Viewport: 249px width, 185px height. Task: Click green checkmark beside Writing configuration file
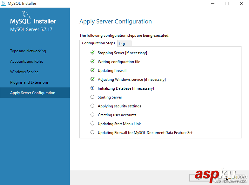tap(92, 61)
